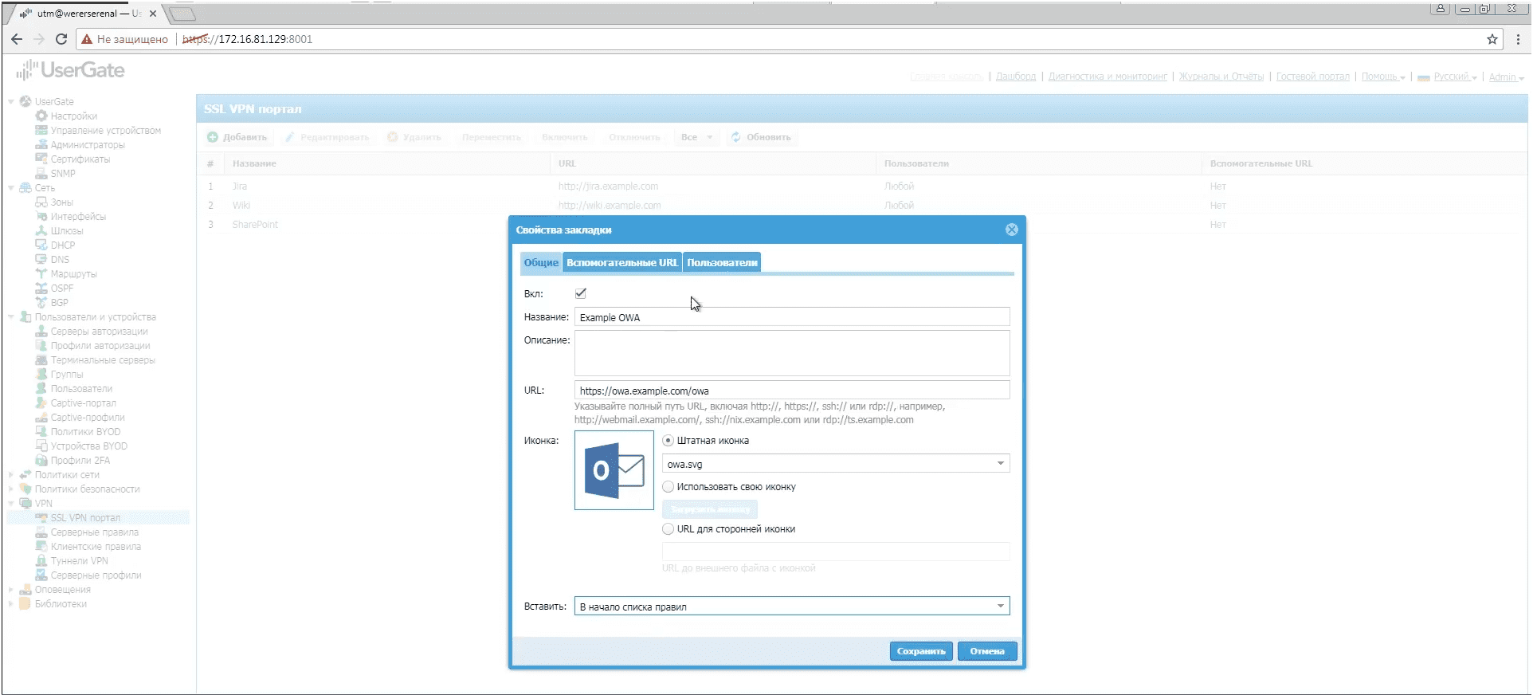Open Настройки settings gear in sidebar

(41, 116)
